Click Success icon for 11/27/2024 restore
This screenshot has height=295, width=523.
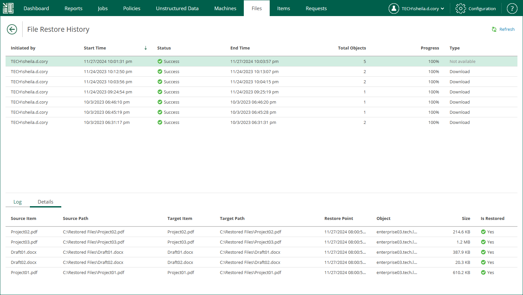[160, 62]
